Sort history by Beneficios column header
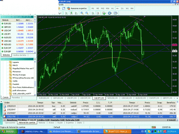The width and height of the screenshot is (179, 134). point(171,103)
